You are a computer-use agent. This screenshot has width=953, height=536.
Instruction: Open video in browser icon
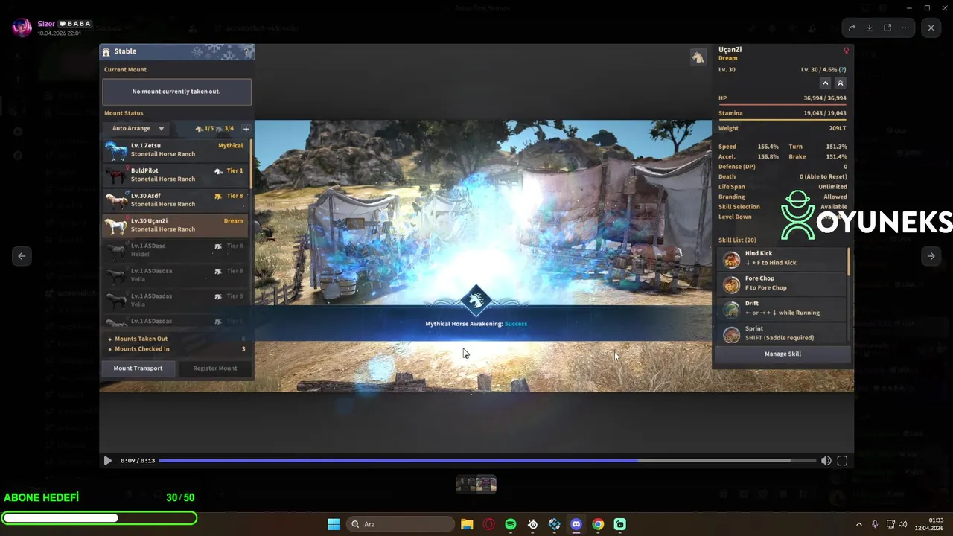click(887, 28)
